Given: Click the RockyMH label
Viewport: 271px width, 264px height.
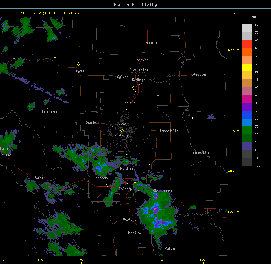Looking at the screenshot, I should [77, 71].
